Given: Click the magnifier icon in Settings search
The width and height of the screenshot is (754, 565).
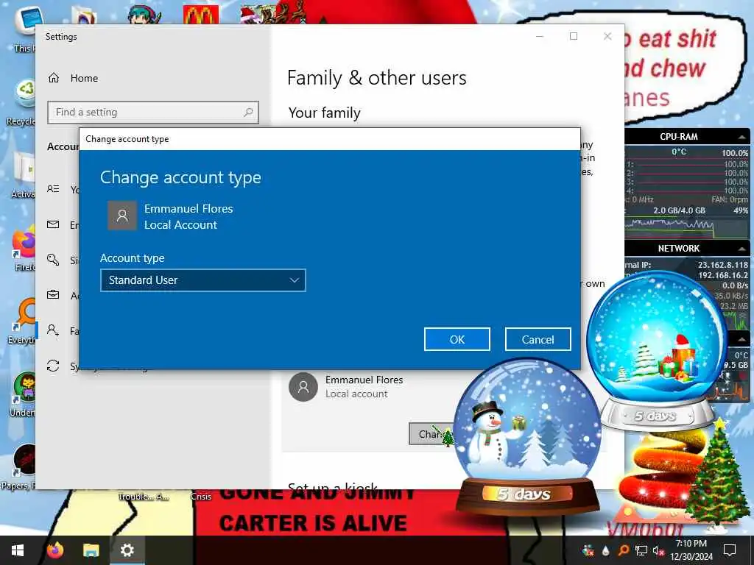Looking at the screenshot, I should pos(248,113).
